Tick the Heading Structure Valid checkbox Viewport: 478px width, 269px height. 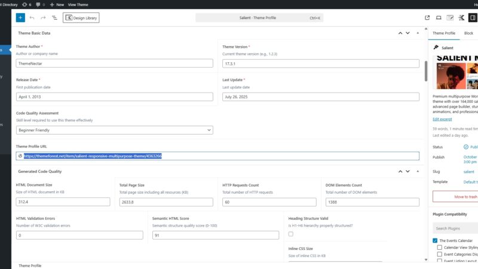click(x=291, y=234)
